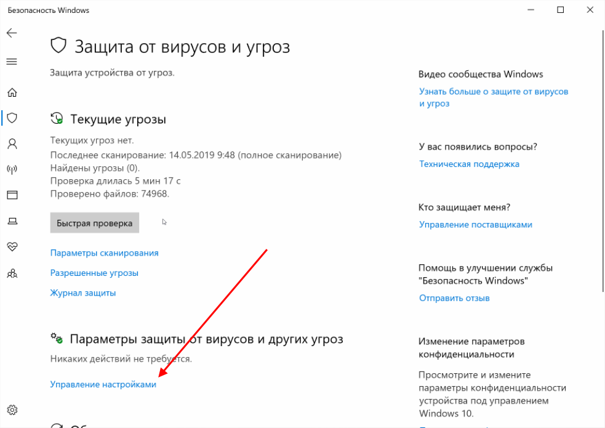Open Account protection person icon
The height and width of the screenshot is (428, 605).
pyautogui.click(x=12, y=143)
